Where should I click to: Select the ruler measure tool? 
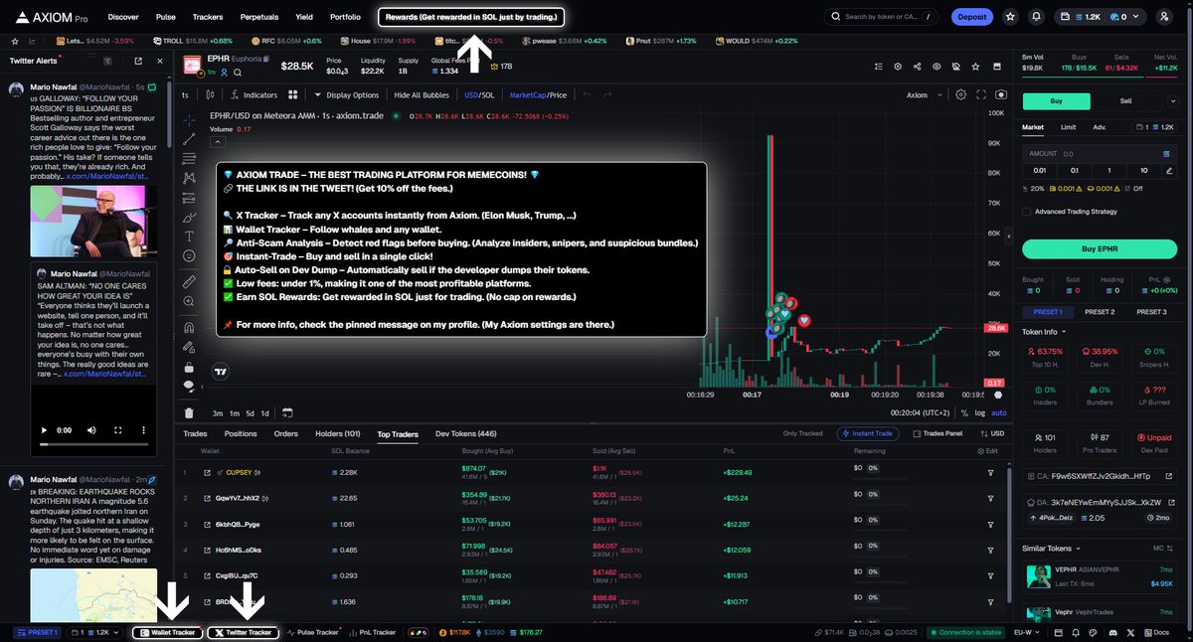[189, 281]
